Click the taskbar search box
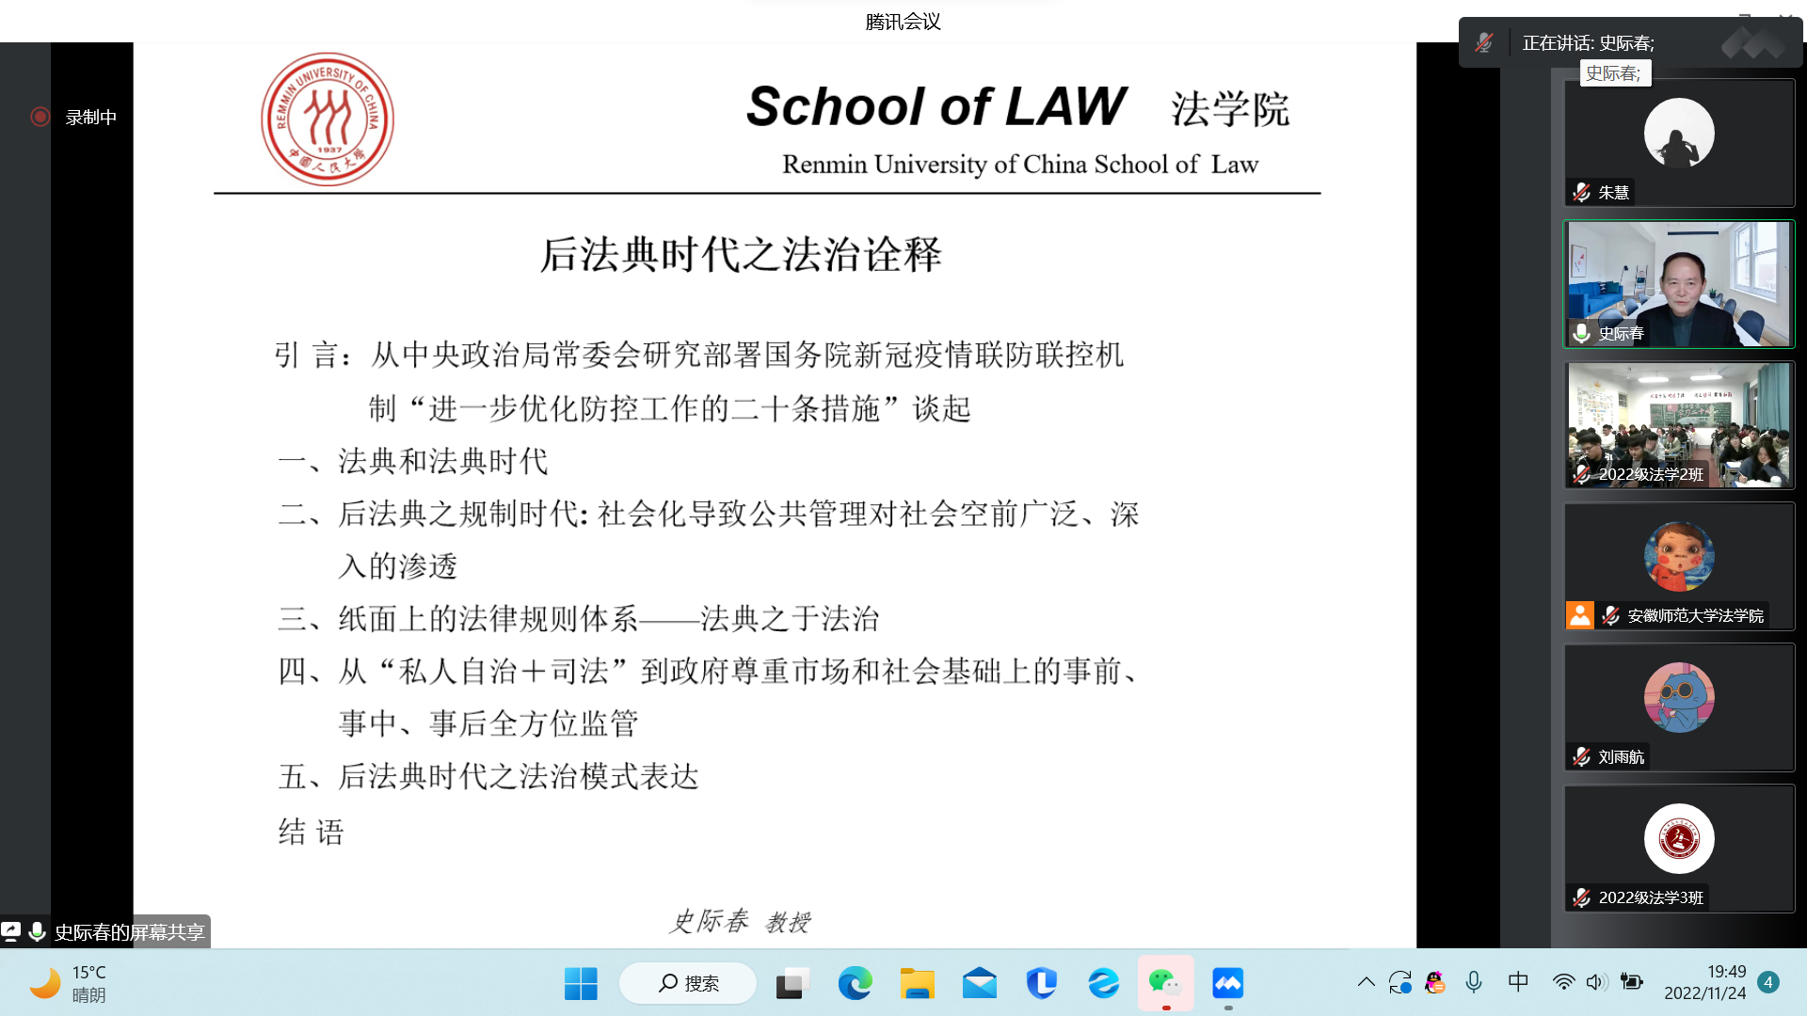Viewport: 1807px width, 1016px height. click(x=688, y=984)
